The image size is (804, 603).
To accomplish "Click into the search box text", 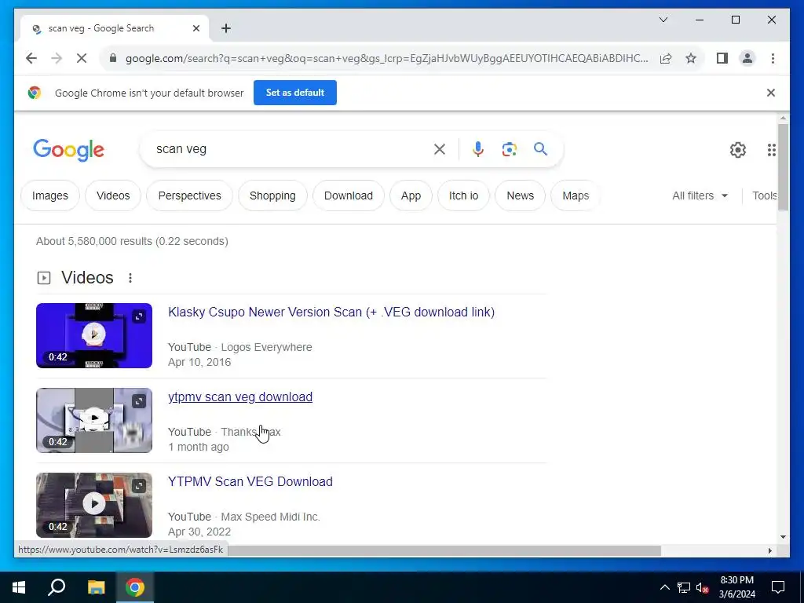I will coord(181,149).
